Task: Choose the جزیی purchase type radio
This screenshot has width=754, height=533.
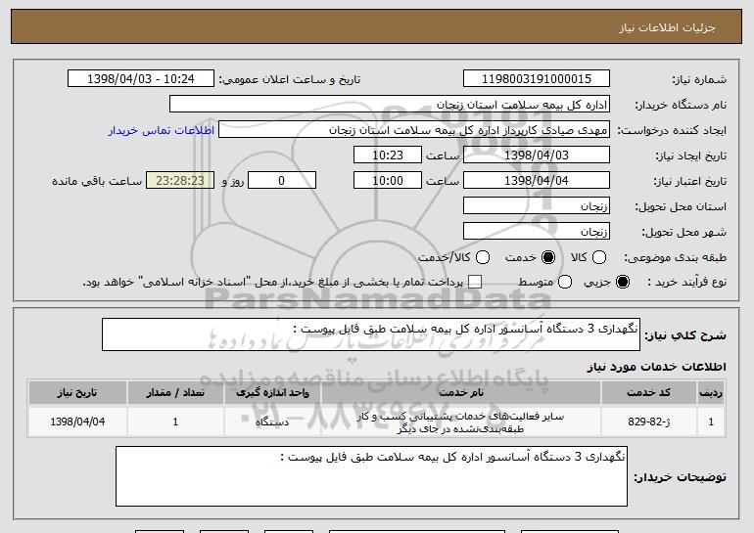Action: [622, 283]
